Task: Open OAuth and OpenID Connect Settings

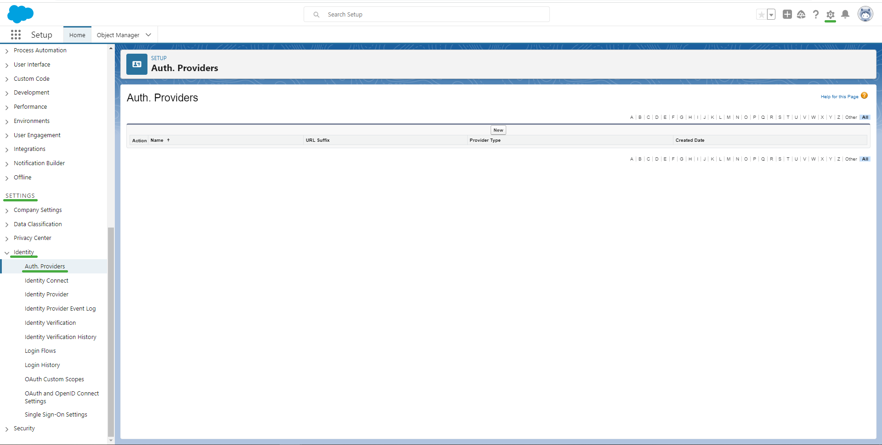Action: coord(62,397)
